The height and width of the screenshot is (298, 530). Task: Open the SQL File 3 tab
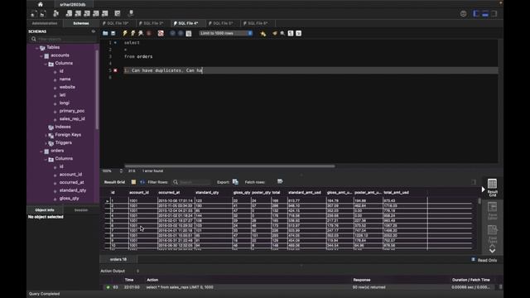click(152, 23)
